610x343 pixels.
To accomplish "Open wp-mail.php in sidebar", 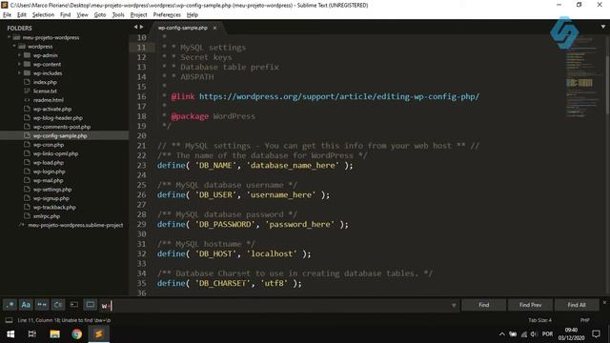I will point(49,180).
